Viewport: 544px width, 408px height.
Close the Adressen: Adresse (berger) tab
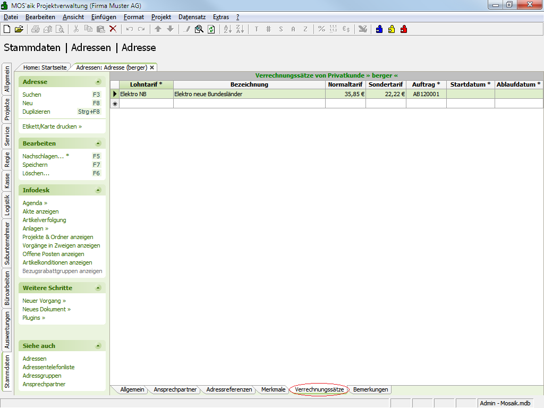point(152,67)
